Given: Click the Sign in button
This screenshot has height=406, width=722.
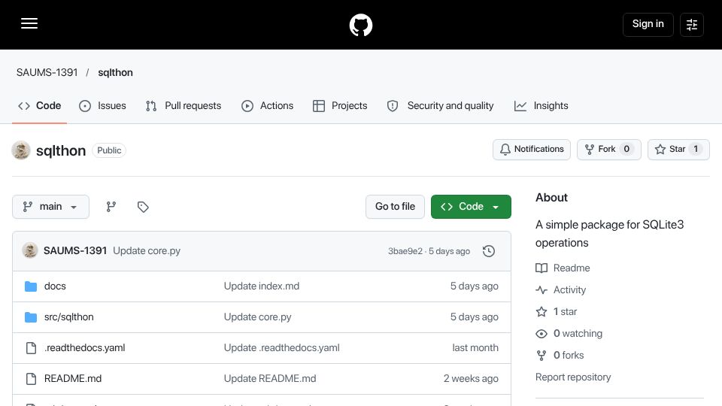Looking at the screenshot, I should point(648,24).
